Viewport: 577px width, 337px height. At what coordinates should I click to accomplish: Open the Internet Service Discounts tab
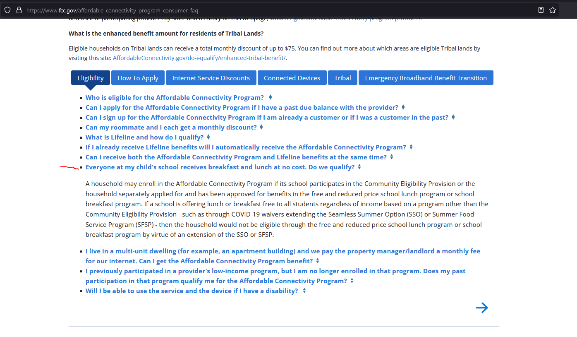[211, 78]
